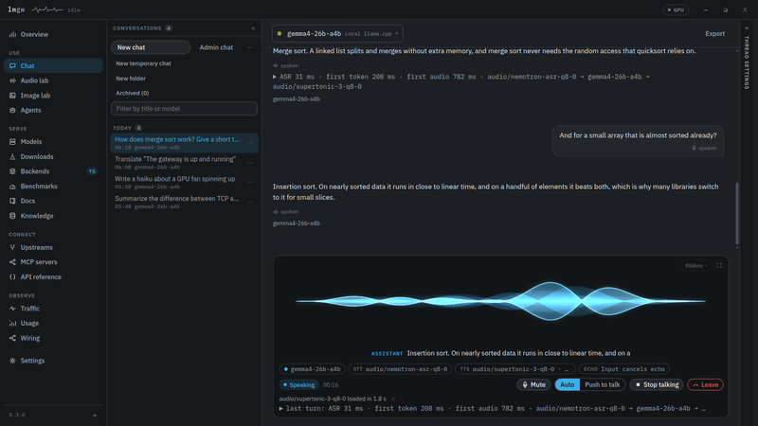Open the more options for the TCP summary conversation
758x426 pixels.
click(250, 202)
